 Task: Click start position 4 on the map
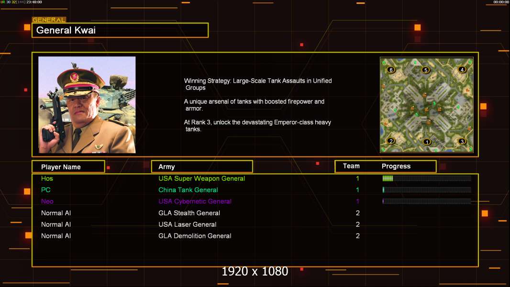(x=462, y=69)
